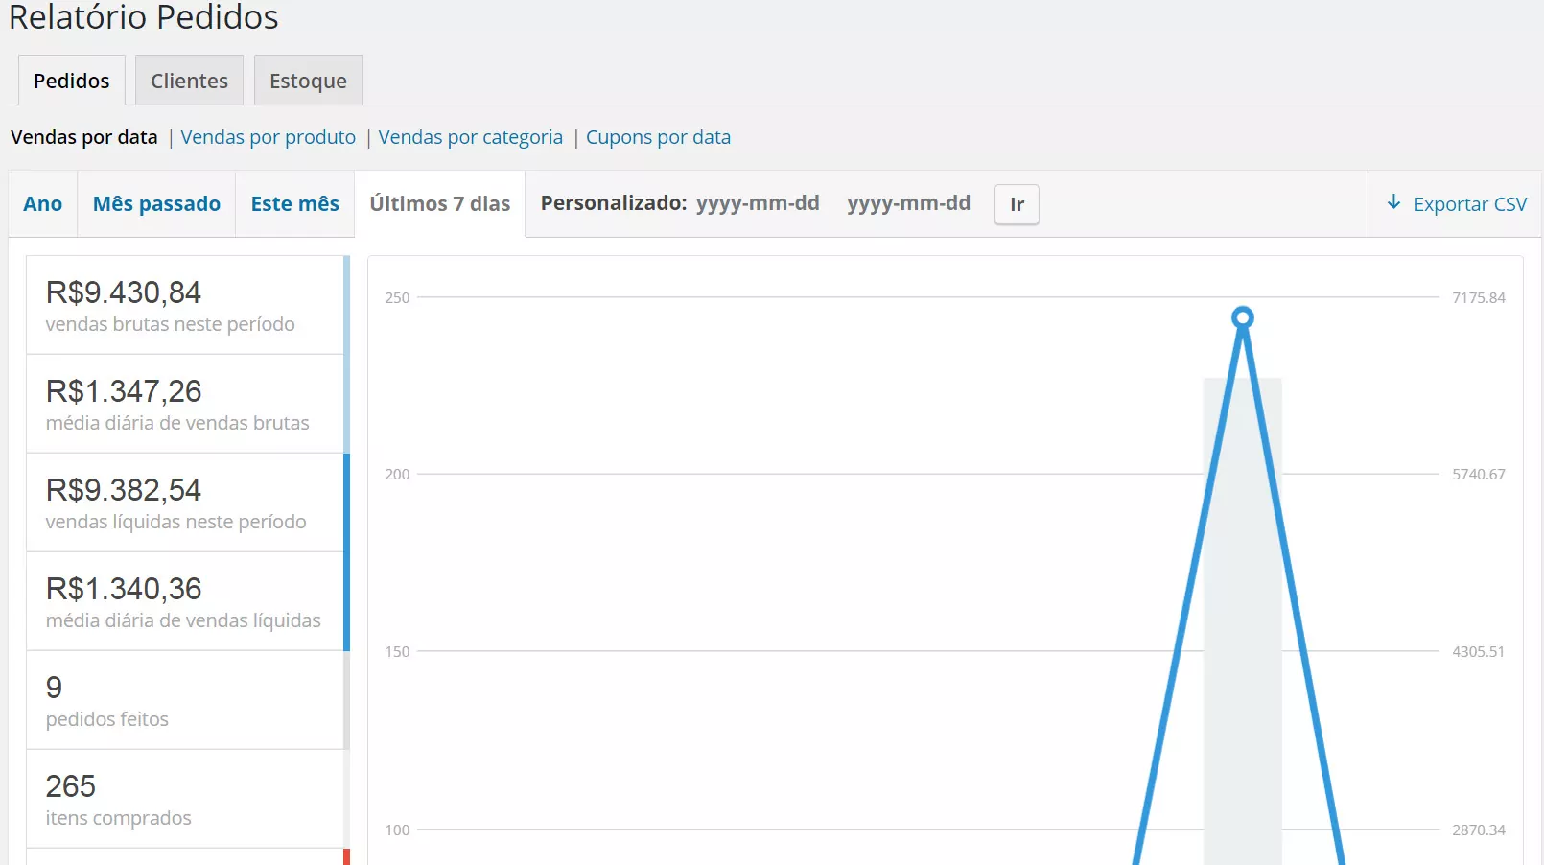Click the 5740.67 axis label

(x=1479, y=474)
